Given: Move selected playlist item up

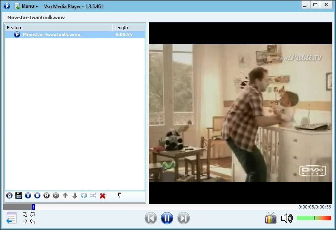Looking at the screenshot, I should point(65,195).
